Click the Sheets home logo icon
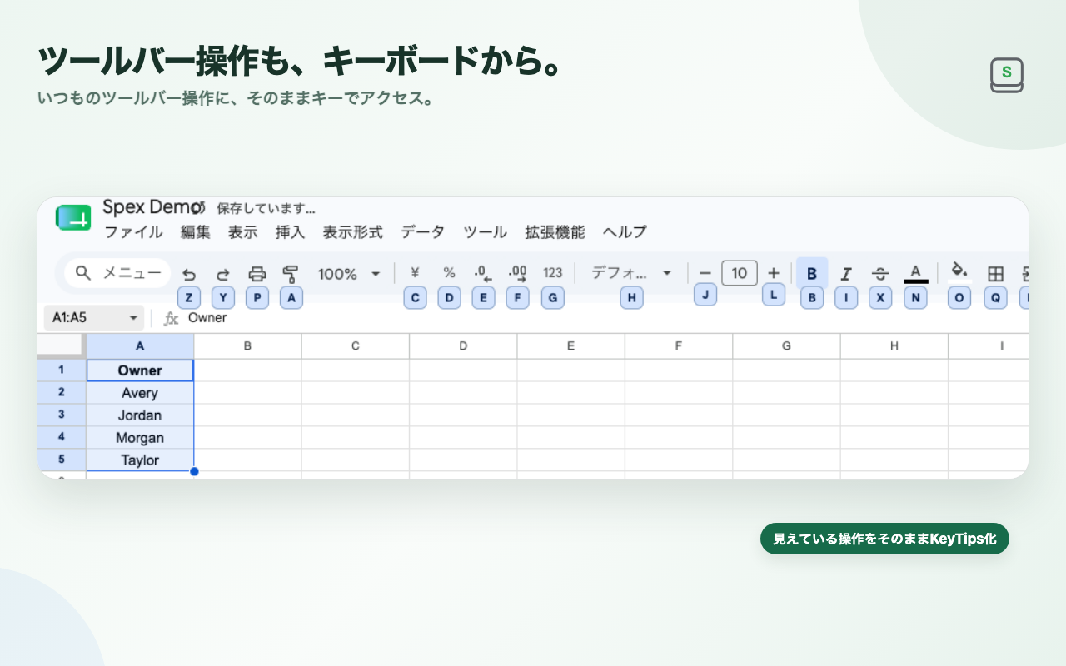The image size is (1066, 666). point(73,218)
